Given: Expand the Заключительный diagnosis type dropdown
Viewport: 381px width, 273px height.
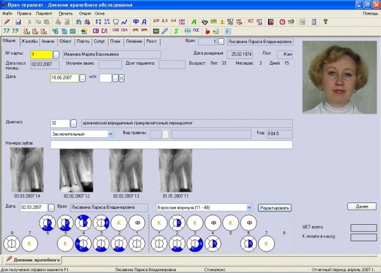Looking at the screenshot, I should pyautogui.click(x=110, y=134).
